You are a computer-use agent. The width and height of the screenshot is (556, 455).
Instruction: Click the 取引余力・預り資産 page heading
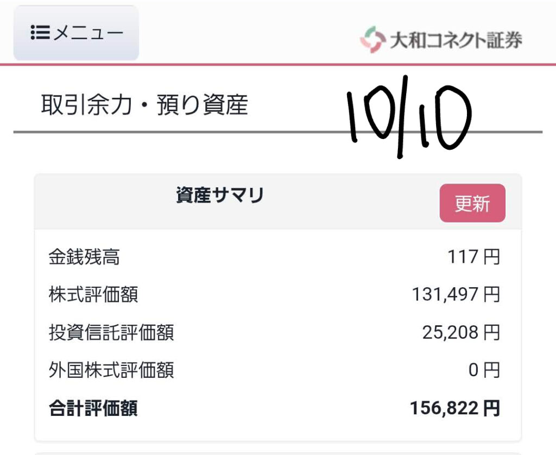pyautogui.click(x=144, y=105)
